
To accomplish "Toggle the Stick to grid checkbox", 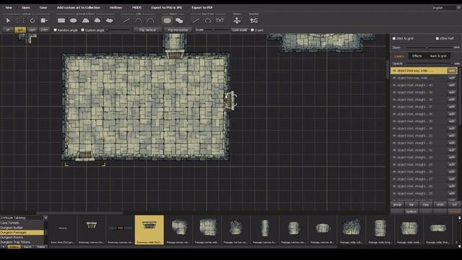I will click(x=394, y=38).
